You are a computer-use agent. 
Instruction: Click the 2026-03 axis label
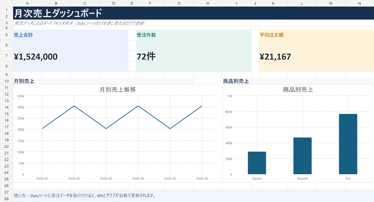[106, 178]
